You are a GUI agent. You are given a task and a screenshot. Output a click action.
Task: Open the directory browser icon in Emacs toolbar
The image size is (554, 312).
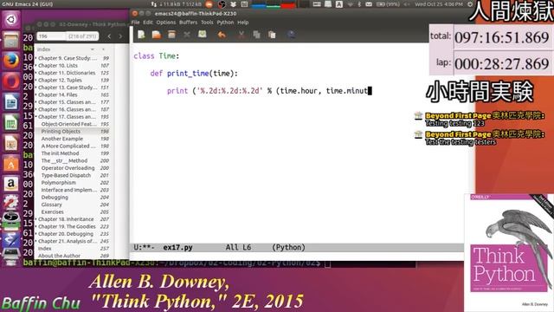click(171, 35)
